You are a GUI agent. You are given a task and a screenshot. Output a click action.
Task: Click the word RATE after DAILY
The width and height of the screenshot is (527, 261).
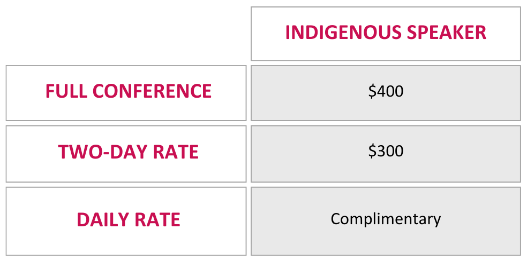(x=157, y=220)
